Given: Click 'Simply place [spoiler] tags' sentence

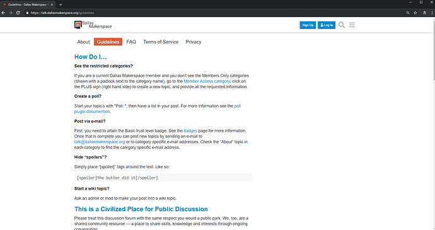Looking at the screenshot, I should click(122, 167).
